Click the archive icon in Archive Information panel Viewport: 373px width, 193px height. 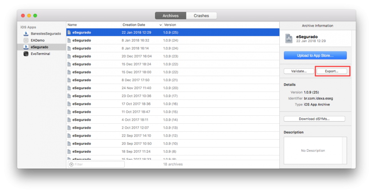tap(289, 38)
